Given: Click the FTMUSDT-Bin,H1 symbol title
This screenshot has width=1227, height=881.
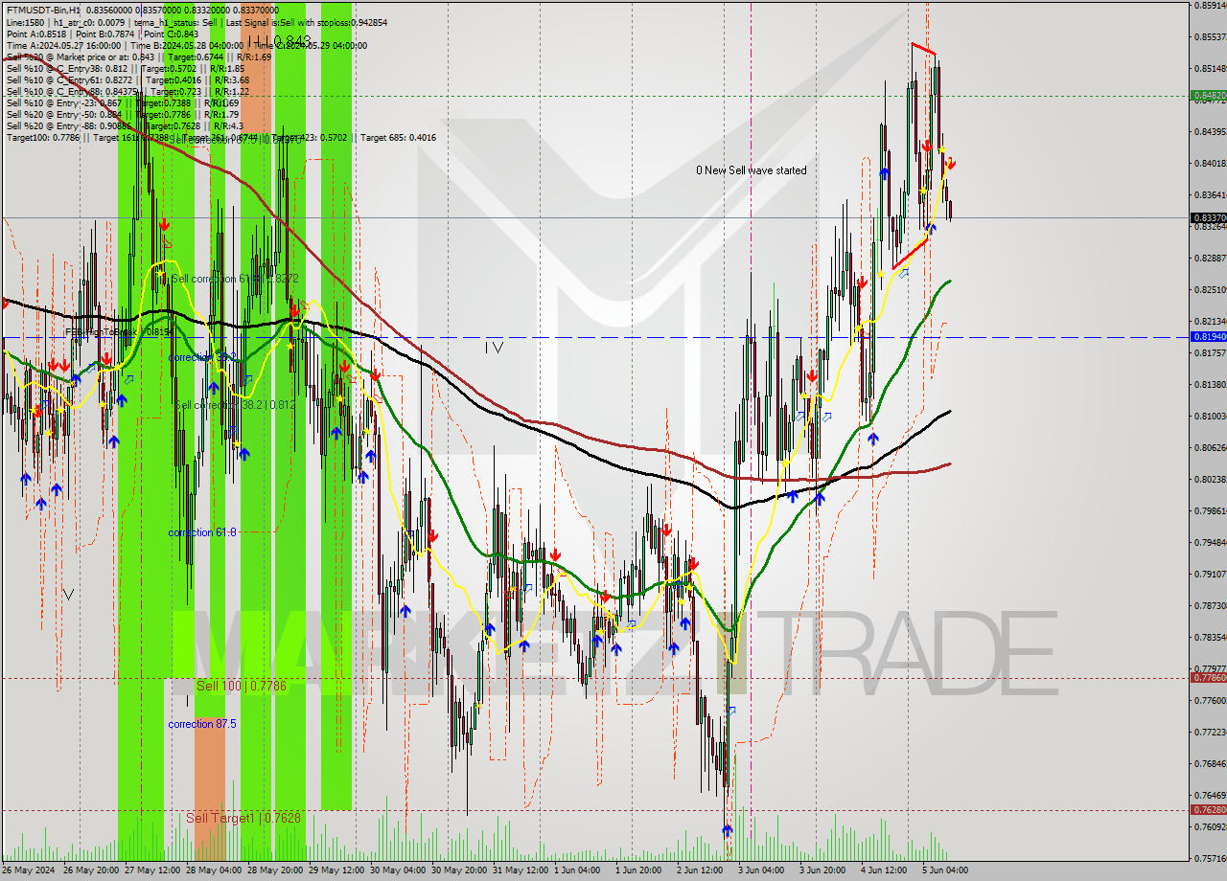Looking at the screenshot, I should point(44,10).
